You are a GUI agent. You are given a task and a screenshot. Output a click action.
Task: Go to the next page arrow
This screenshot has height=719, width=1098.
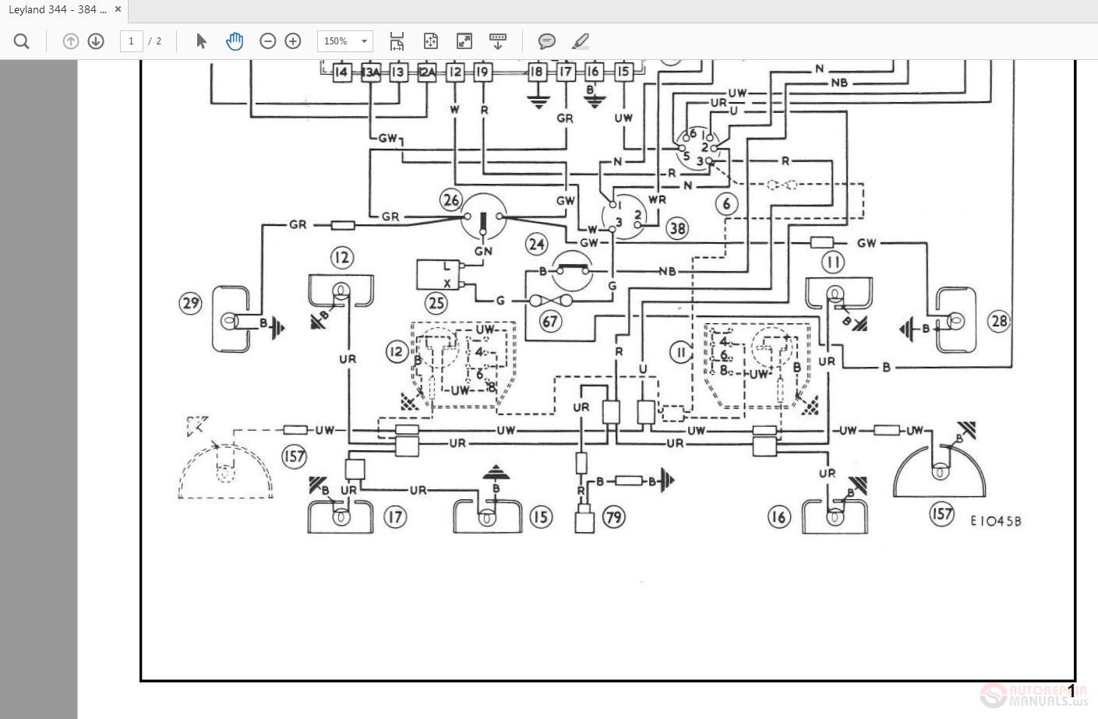(96, 41)
